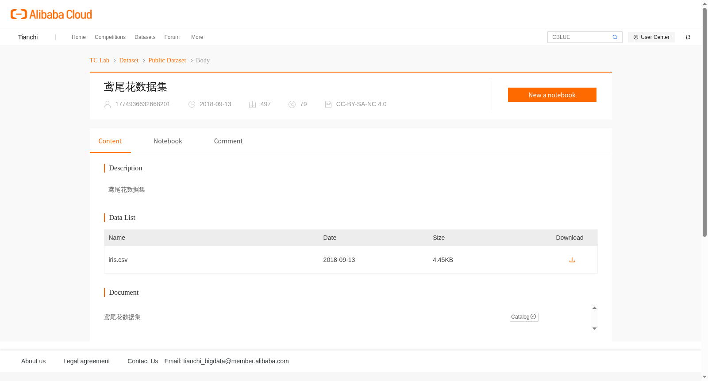The width and height of the screenshot is (708, 381).
Task: Click the page vertical scrollbar thumb
Action: pyautogui.click(x=704, y=122)
